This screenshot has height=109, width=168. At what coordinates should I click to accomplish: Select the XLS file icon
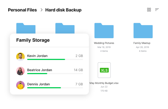[x=104, y=70]
